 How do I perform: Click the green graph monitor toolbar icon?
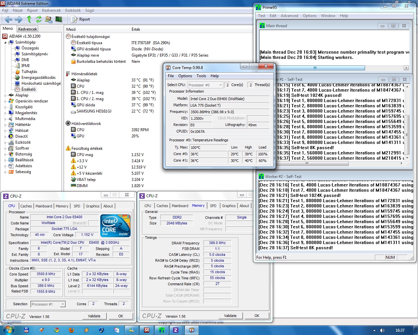coord(59,19)
